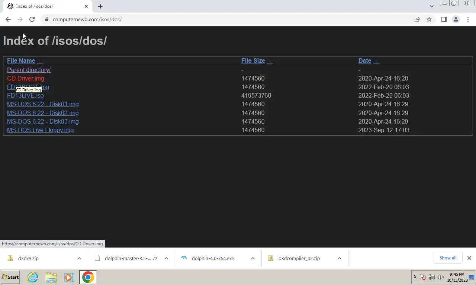Close the downloads bar
The width and height of the screenshot is (476, 285).
point(469,258)
